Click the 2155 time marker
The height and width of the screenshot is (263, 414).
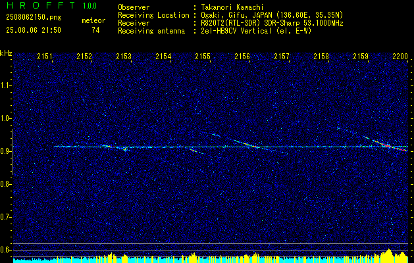click(203, 57)
